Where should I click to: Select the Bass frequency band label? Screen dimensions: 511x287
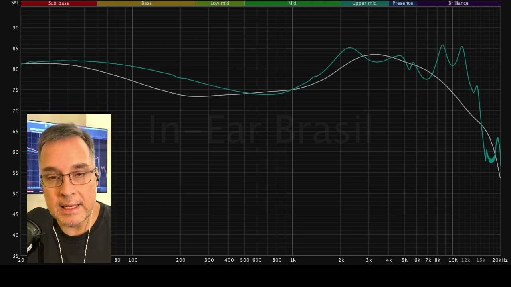(x=147, y=3)
